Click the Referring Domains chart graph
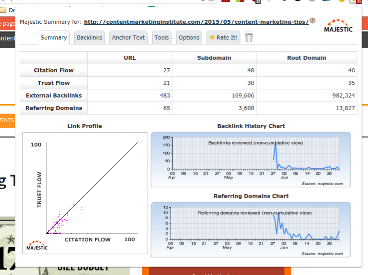This screenshot has height=275, width=368. click(x=250, y=230)
